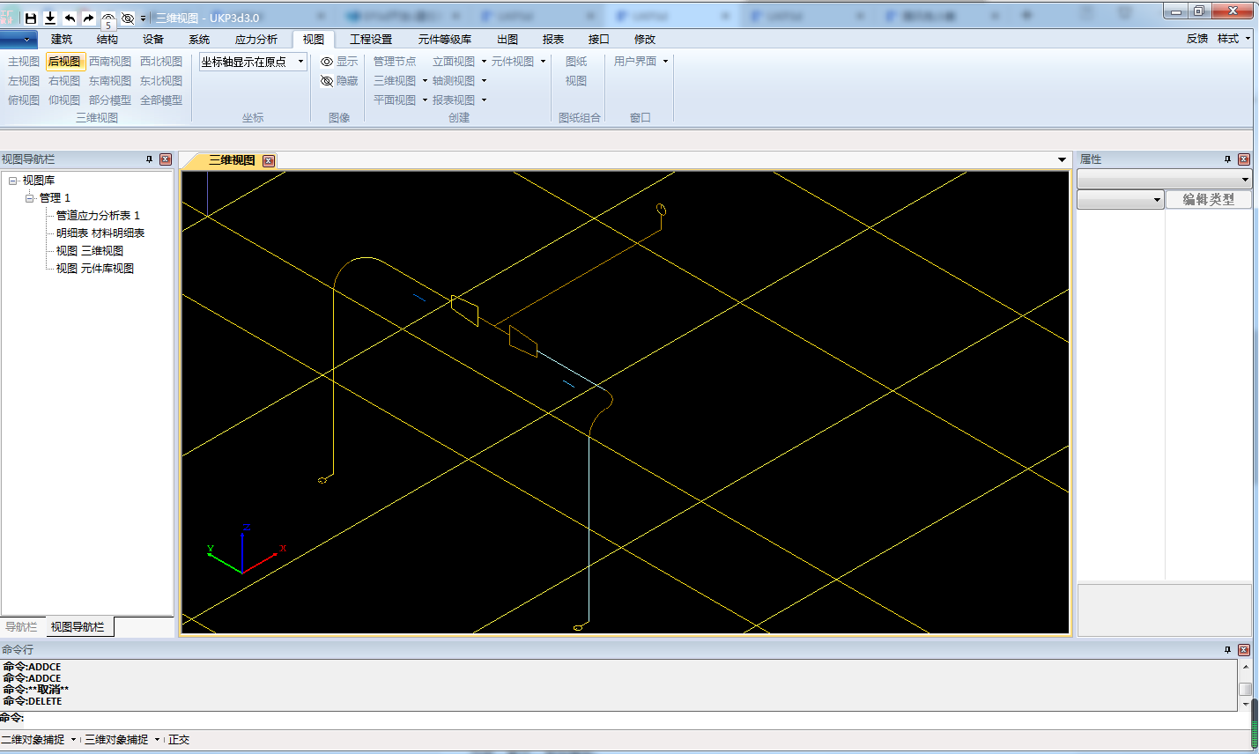The width and height of the screenshot is (1259, 754).
Task: Click the Redo arrow icon
Action: [x=88, y=18]
